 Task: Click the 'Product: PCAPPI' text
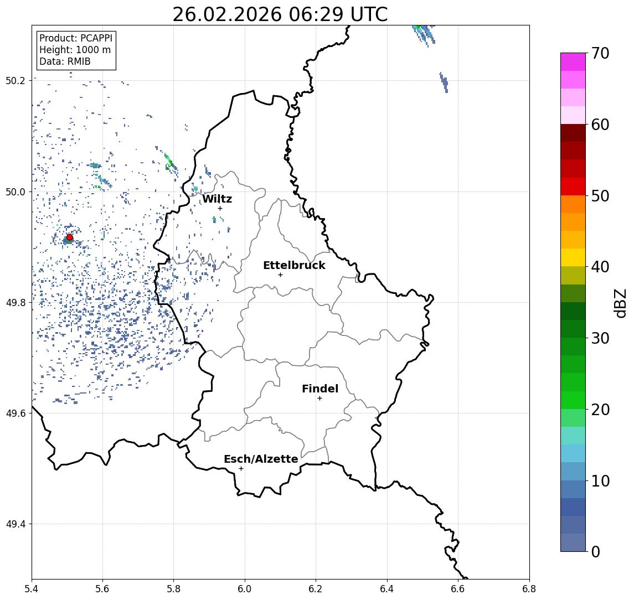click(76, 38)
